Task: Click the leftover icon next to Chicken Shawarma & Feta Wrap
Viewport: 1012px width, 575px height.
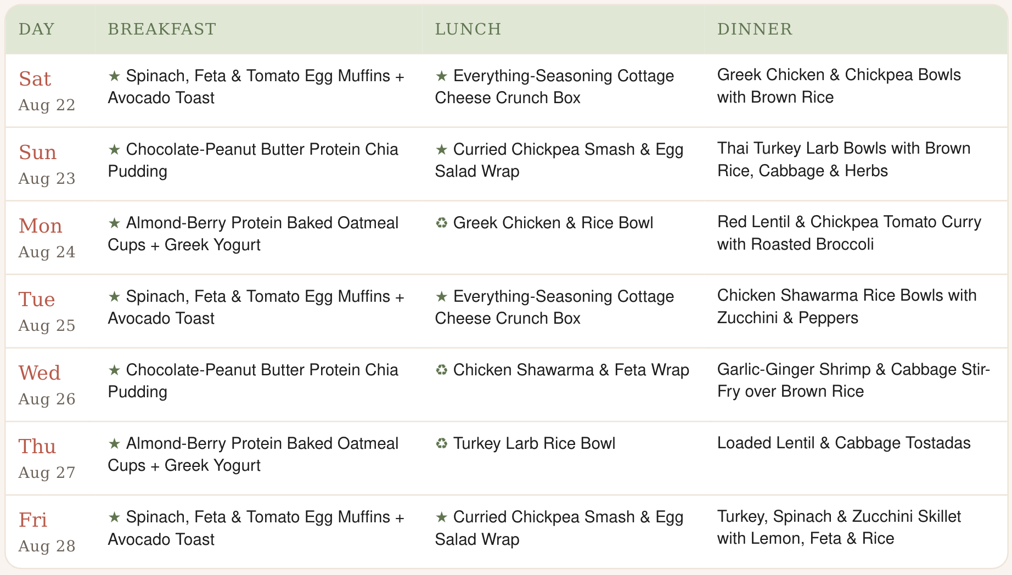Action: [x=441, y=370]
